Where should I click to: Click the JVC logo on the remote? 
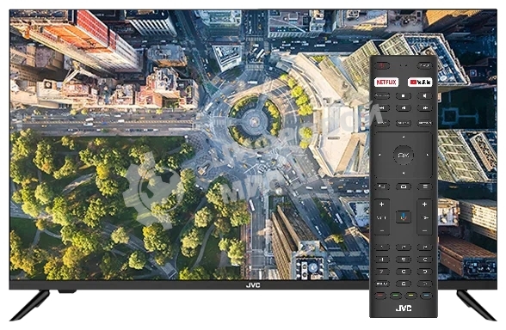pos(404,309)
